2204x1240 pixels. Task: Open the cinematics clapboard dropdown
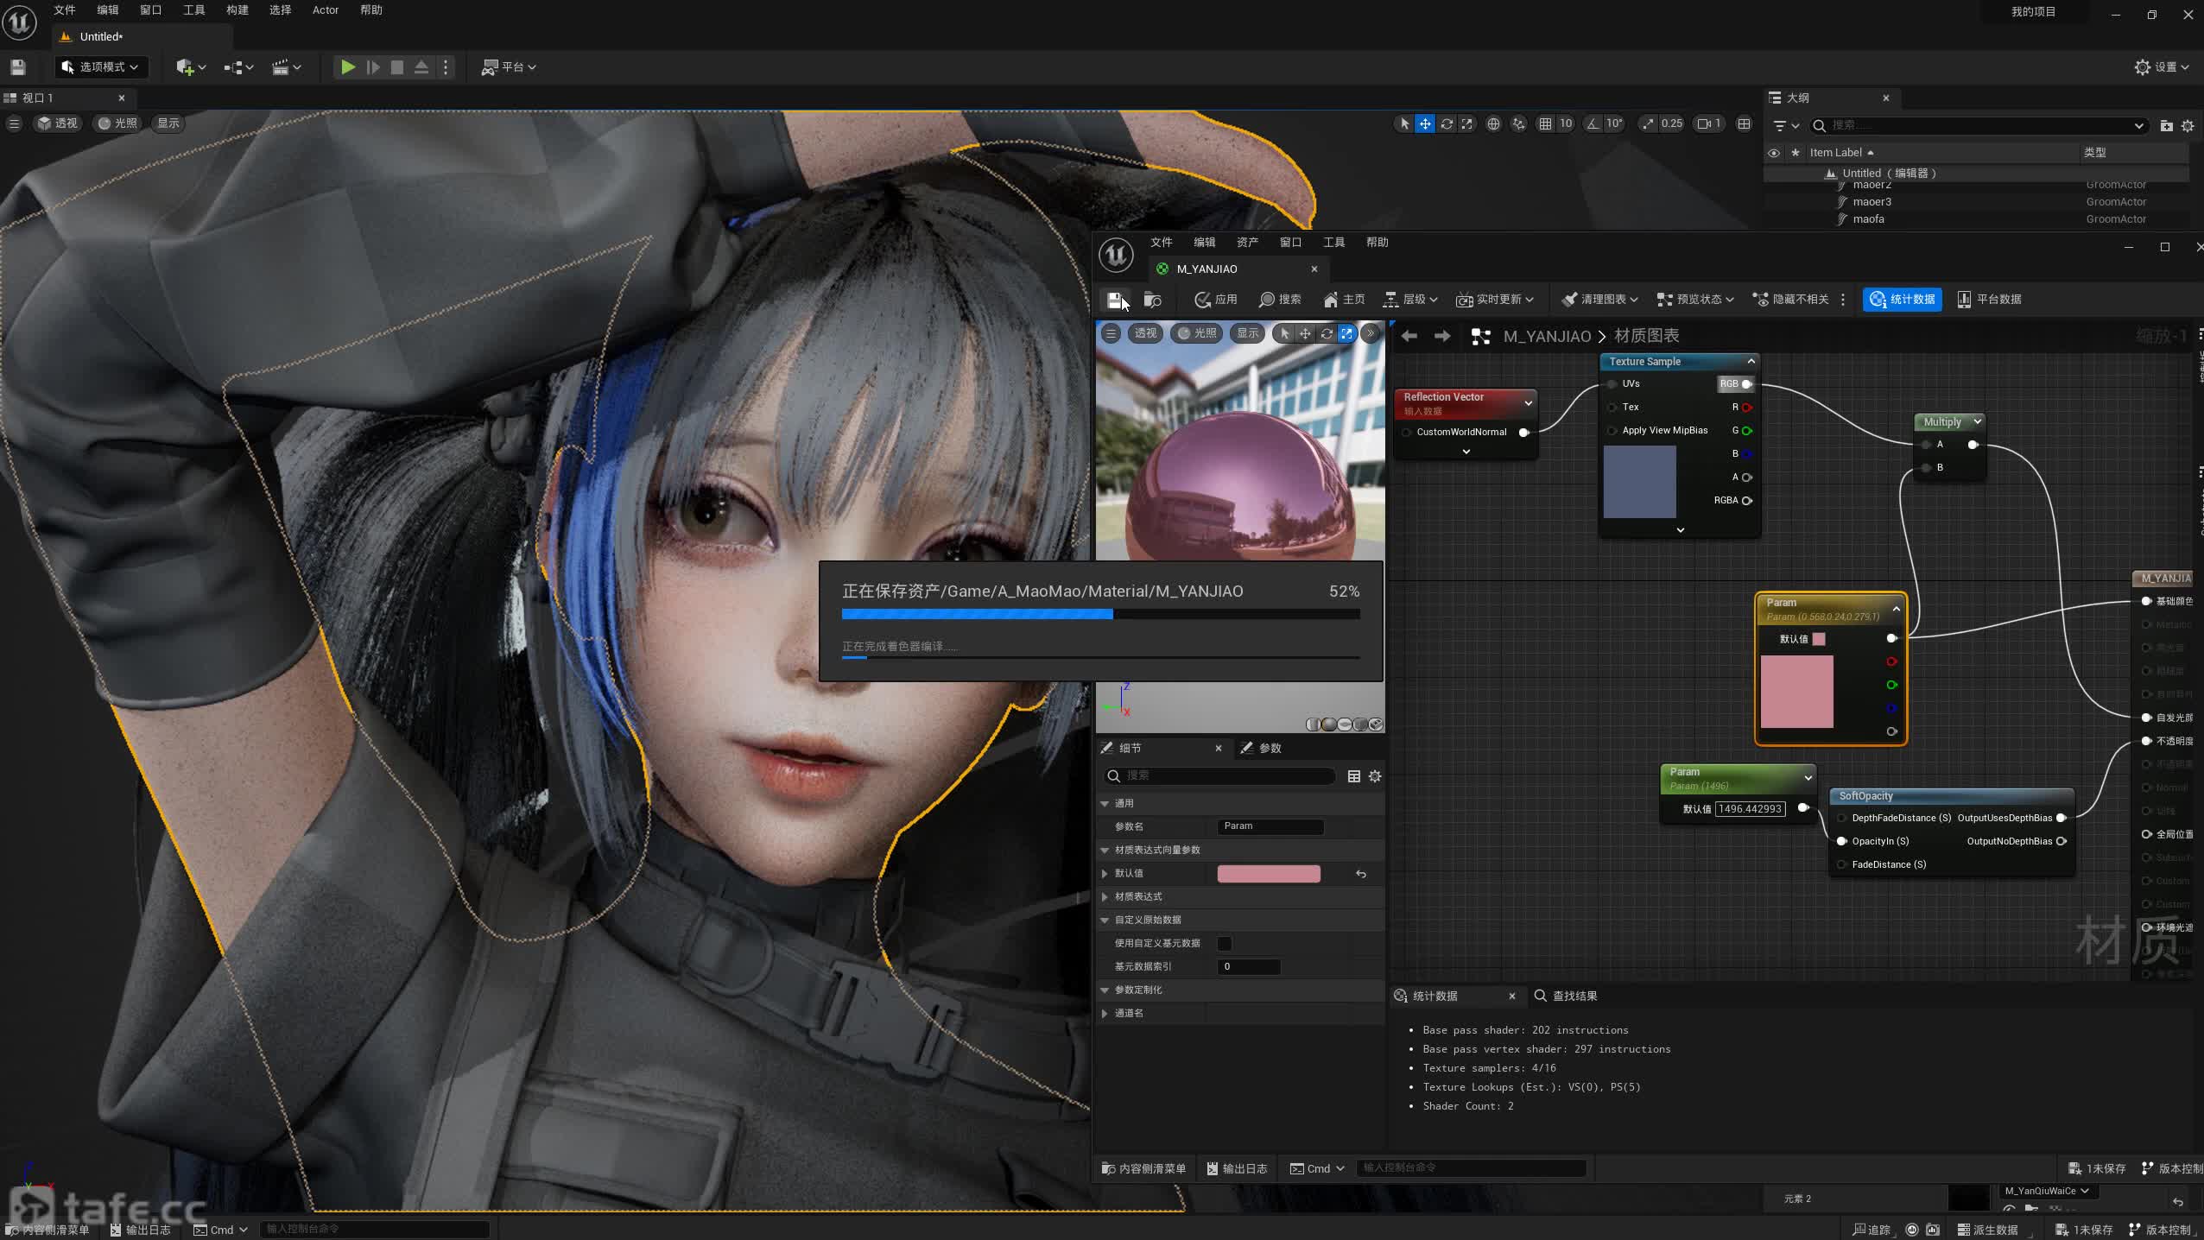coord(286,67)
